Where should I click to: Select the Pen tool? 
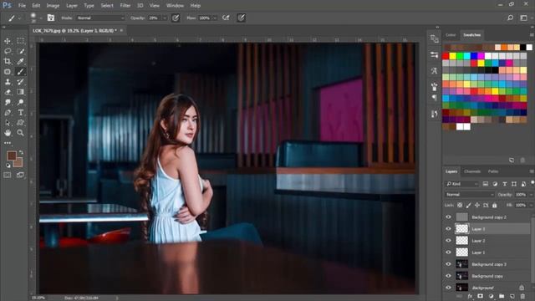click(x=8, y=113)
